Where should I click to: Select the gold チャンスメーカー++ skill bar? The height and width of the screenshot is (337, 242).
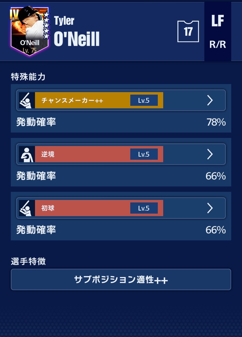(99, 100)
